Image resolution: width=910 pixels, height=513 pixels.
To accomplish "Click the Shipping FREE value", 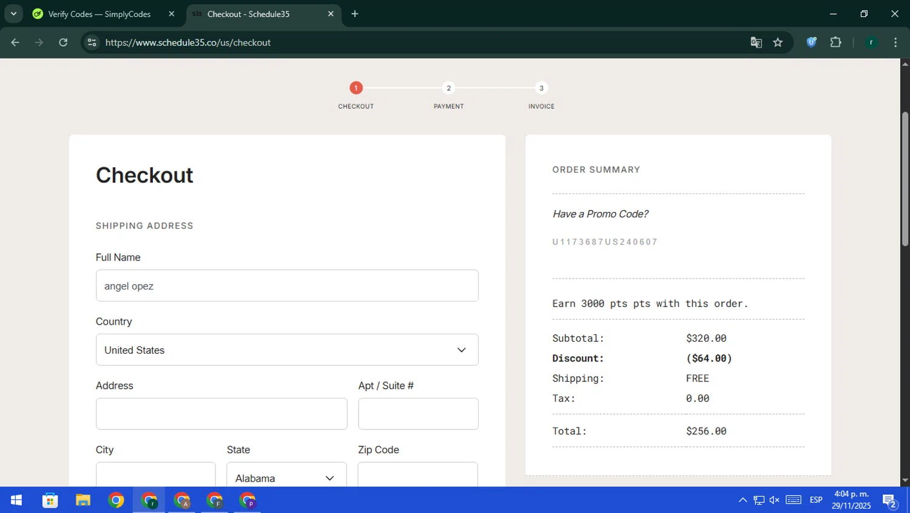I will pyautogui.click(x=698, y=379).
